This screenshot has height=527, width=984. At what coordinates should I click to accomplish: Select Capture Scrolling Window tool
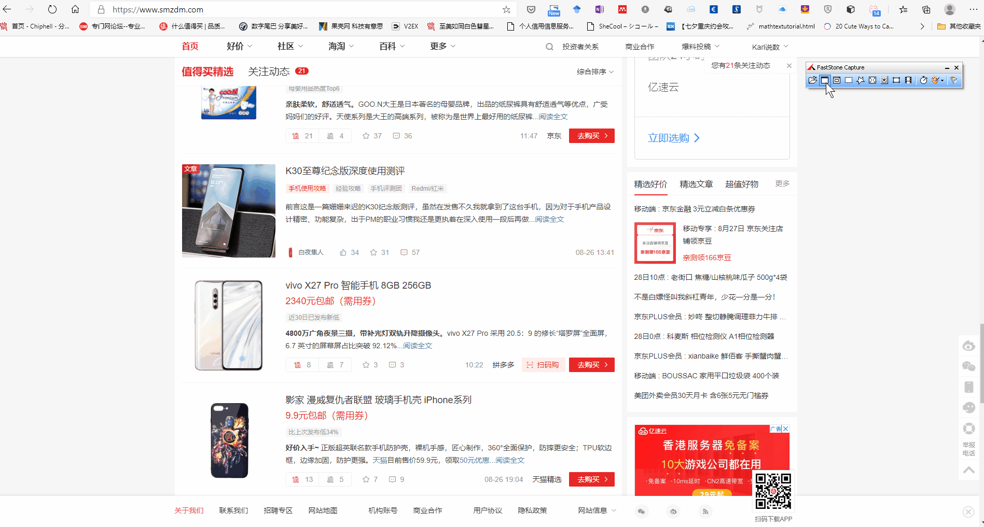click(884, 80)
